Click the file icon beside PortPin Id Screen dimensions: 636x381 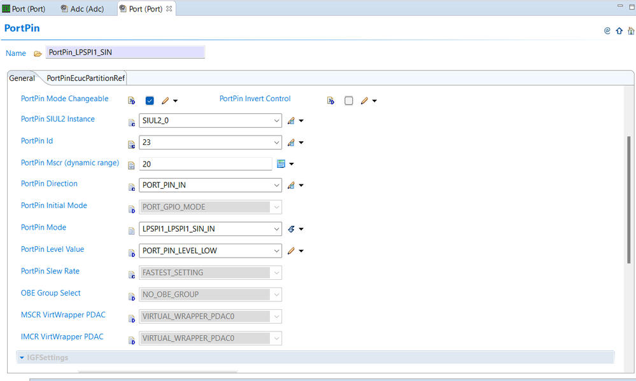tap(131, 144)
